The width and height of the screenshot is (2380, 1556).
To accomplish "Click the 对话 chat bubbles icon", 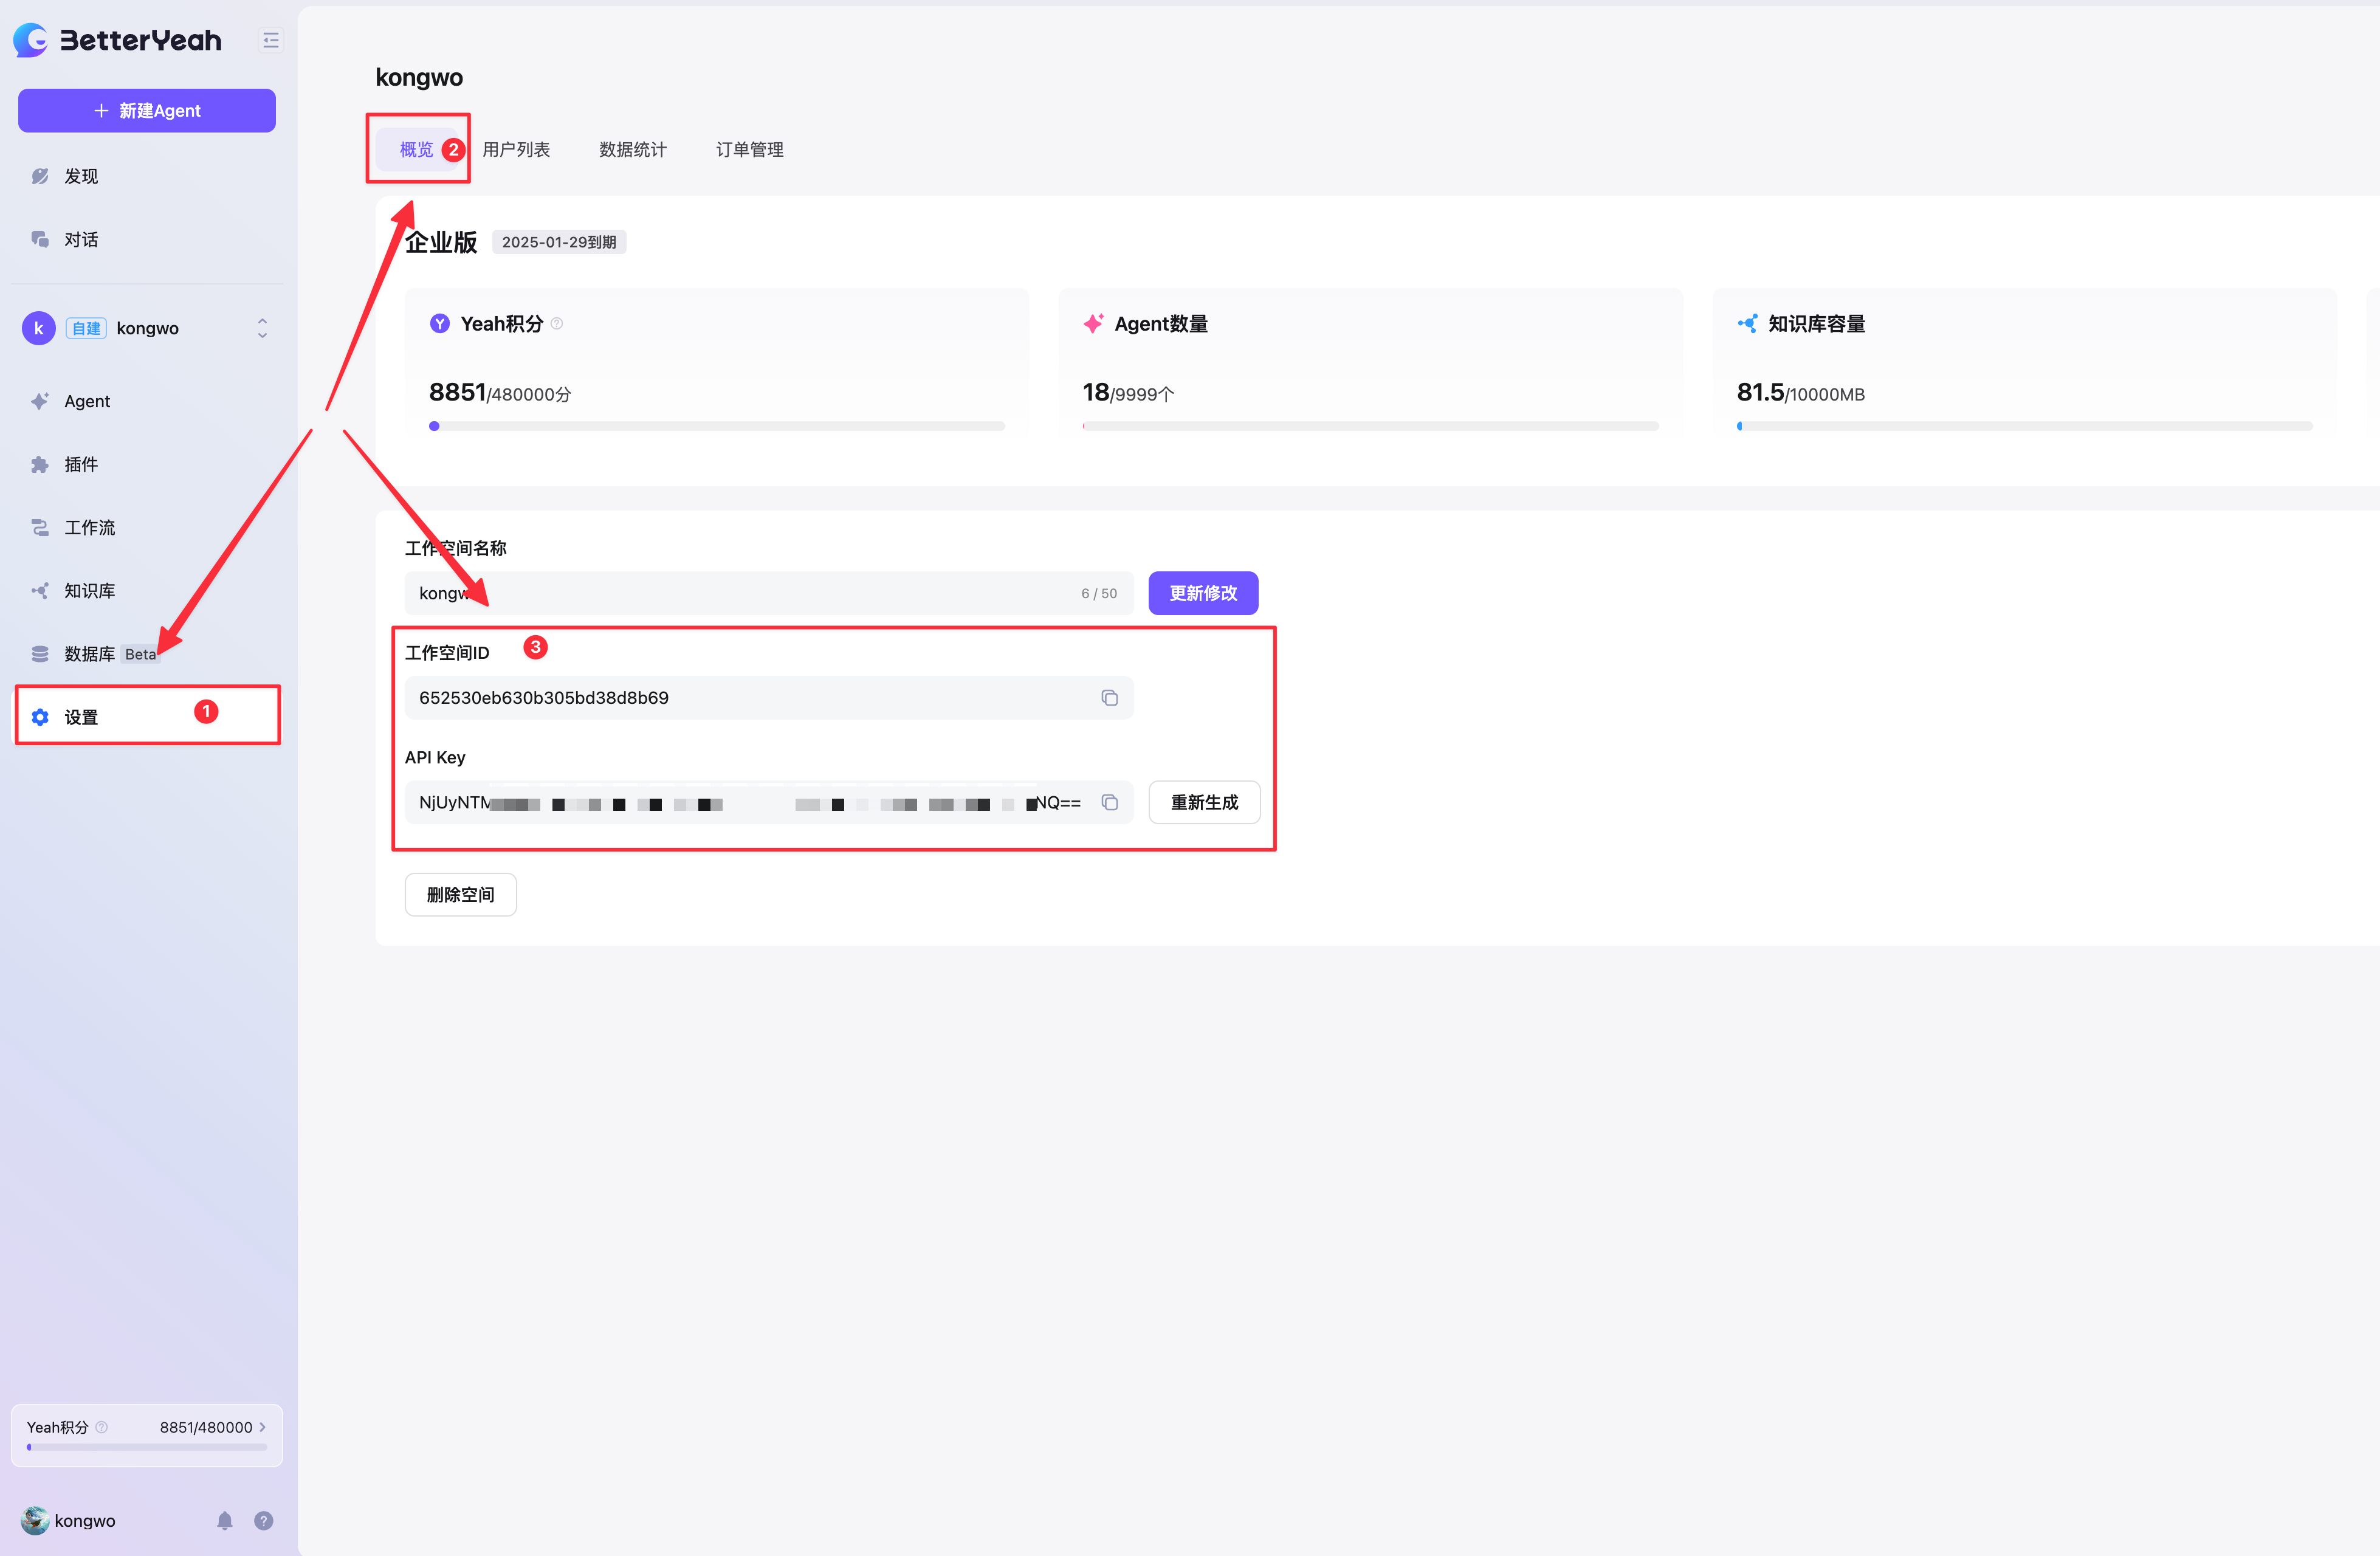I will click(x=40, y=239).
